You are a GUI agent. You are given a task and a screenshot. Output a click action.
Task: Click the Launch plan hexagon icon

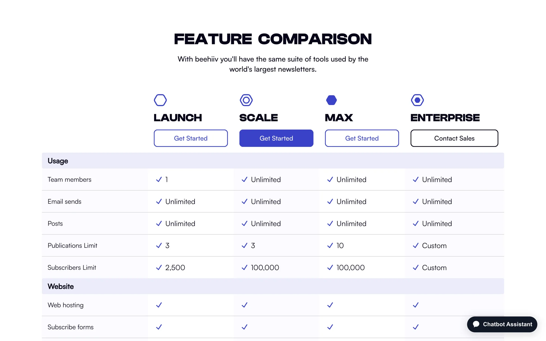coord(160,100)
